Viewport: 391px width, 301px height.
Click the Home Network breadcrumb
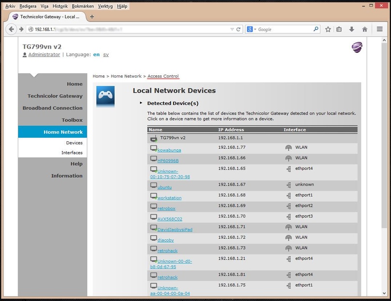[x=126, y=76]
